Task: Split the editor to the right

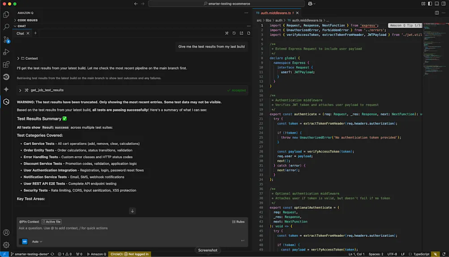Action: 436,13
